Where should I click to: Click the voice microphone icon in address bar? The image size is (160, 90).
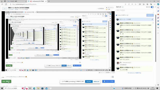coord(125,4)
